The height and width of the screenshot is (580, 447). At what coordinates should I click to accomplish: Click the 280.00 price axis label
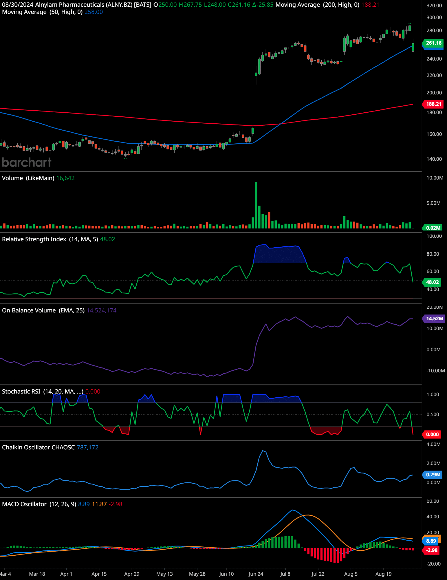(x=434, y=30)
